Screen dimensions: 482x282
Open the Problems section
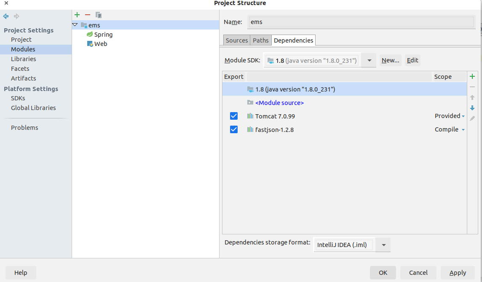pyautogui.click(x=24, y=128)
